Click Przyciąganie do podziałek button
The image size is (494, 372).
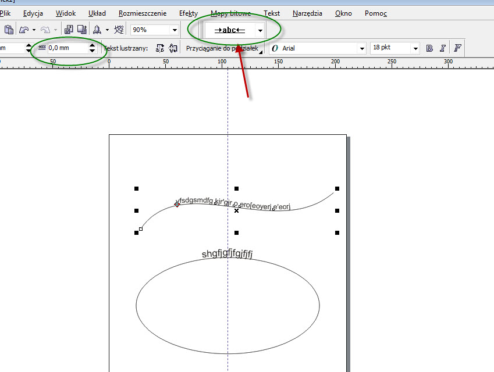[x=222, y=49]
